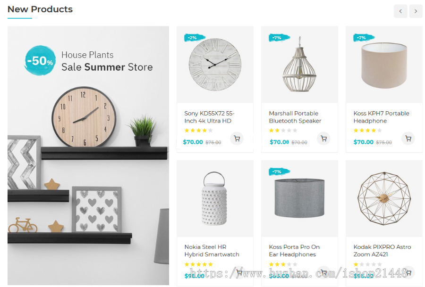Go to next New Products slide

(x=416, y=11)
